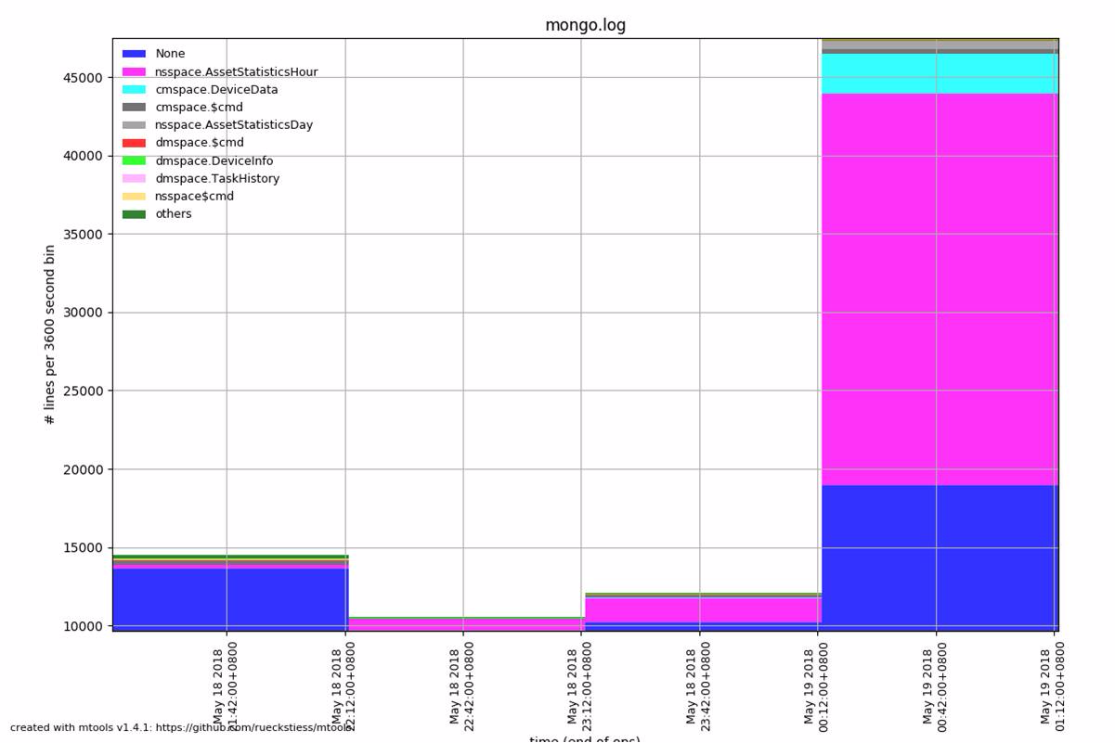This screenshot has height=743, width=1115.
Task: Select the 'cmspace.DeviceData' legend label
Action: [x=216, y=89]
